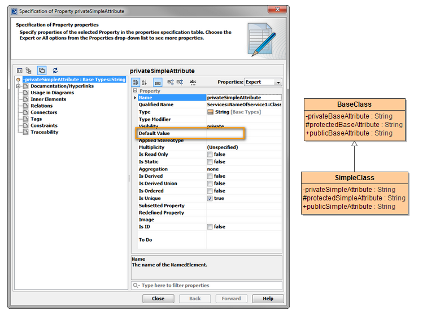The image size is (440, 315).
Task: Click the Subsetted Property row
Action: point(210,205)
